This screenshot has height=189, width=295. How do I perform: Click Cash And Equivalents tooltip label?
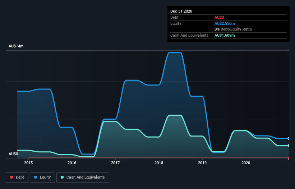tap(189, 35)
